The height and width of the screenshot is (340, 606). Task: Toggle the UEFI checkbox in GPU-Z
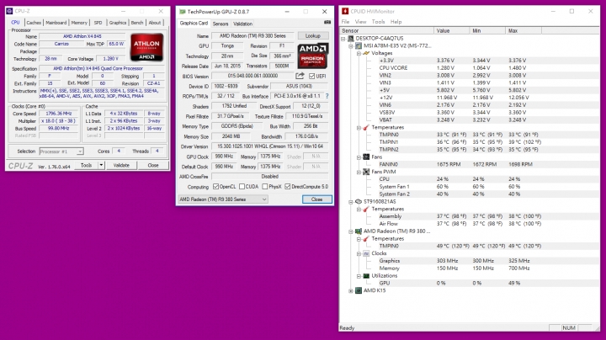coord(311,76)
